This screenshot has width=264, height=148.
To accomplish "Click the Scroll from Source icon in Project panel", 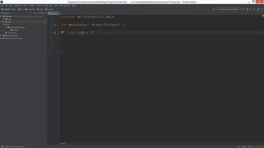I will 35,13.
